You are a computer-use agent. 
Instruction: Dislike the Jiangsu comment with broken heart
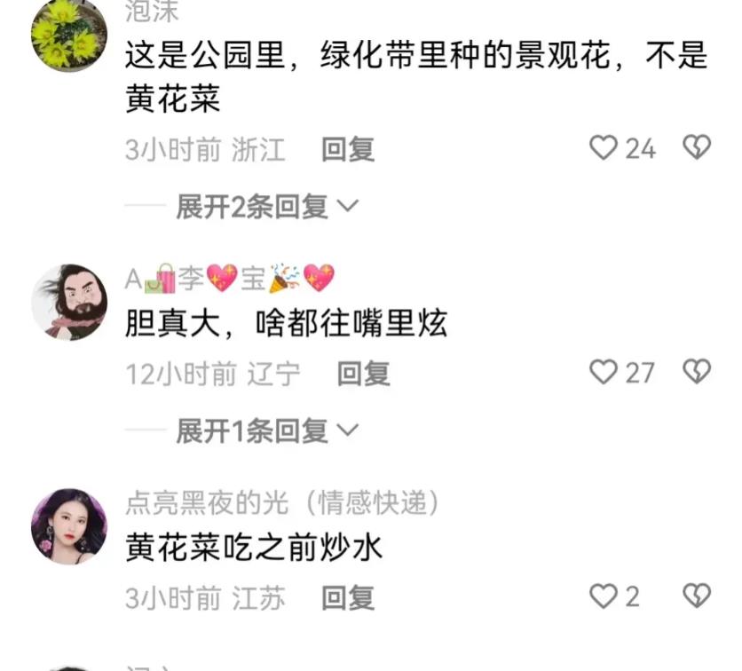coord(697,596)
